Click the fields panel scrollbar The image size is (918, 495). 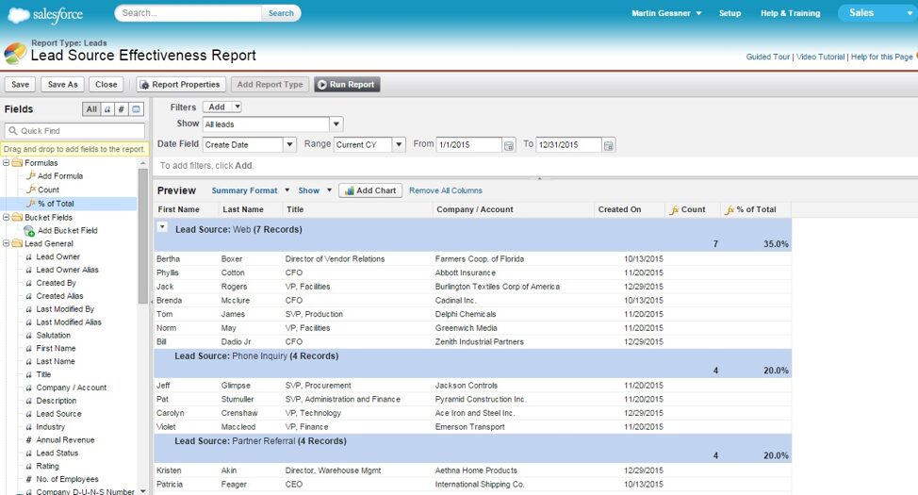click(x=143, y=235)
